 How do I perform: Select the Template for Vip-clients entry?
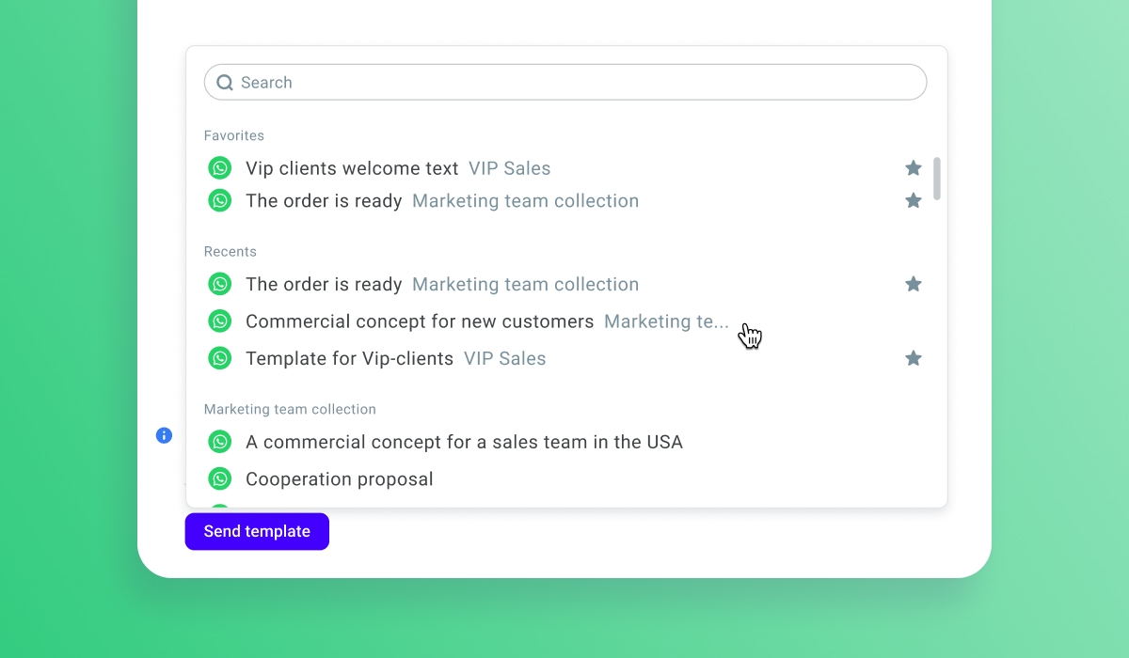coord(349,359)
